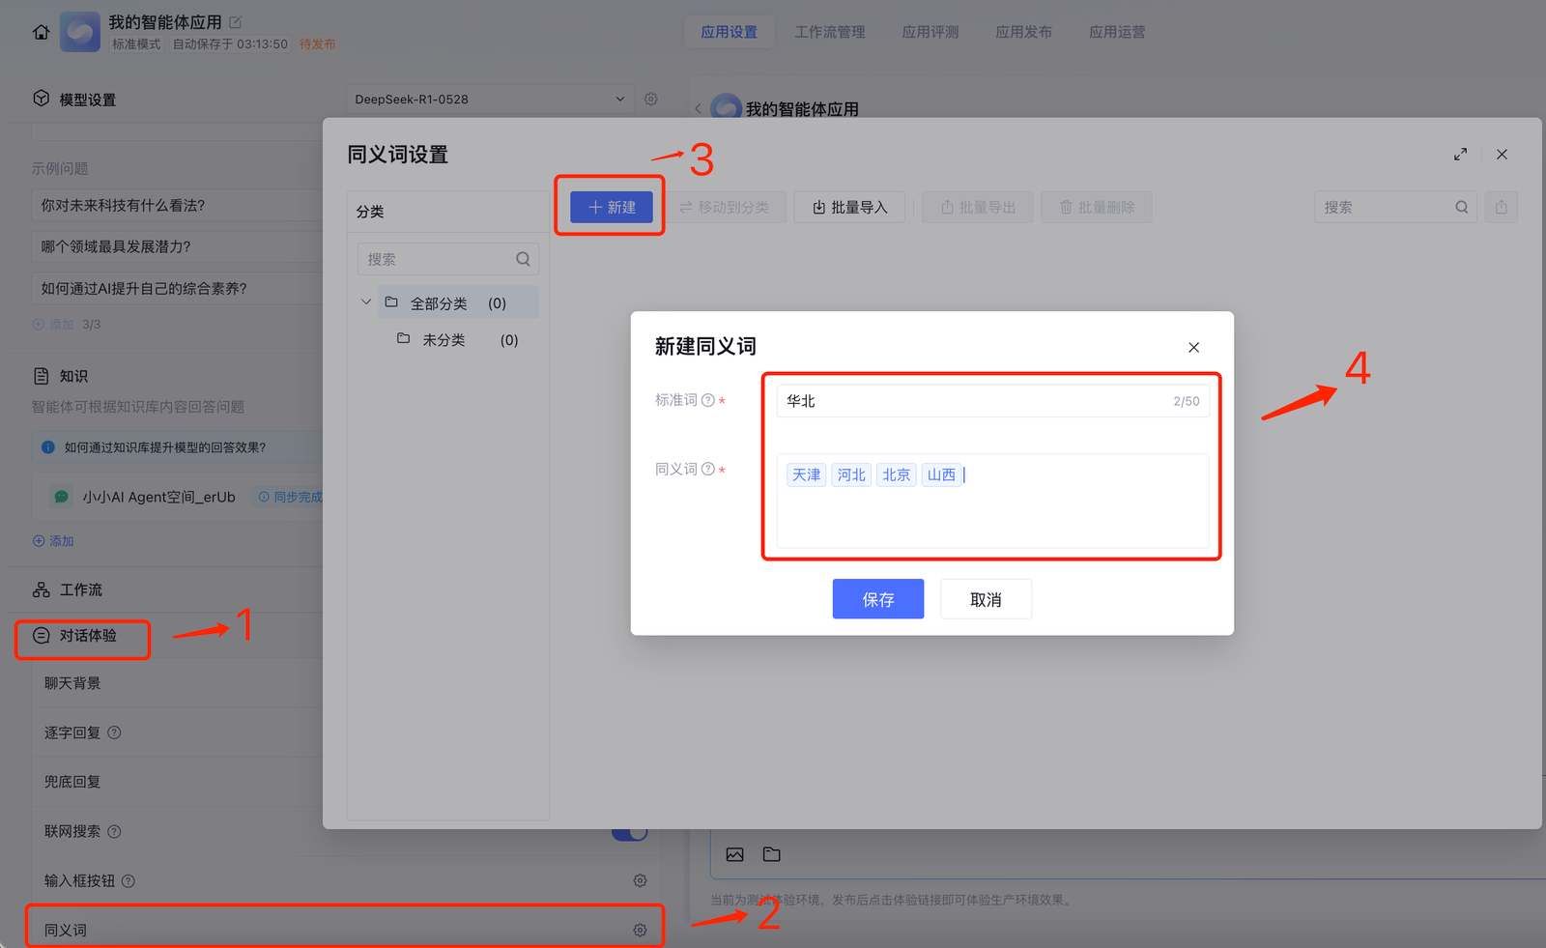
Task: Click the folder icon in chat input
Action: coord(771,854)
